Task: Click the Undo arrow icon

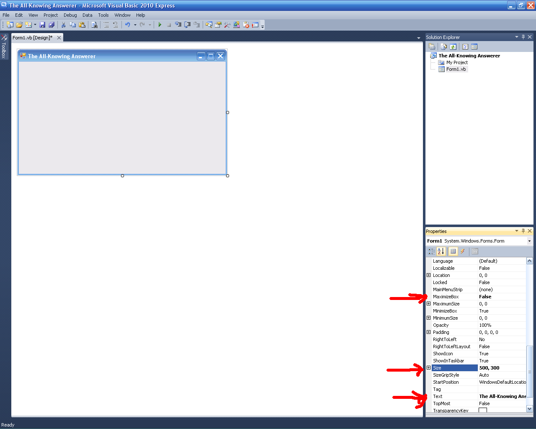Action: pos(127,25)
